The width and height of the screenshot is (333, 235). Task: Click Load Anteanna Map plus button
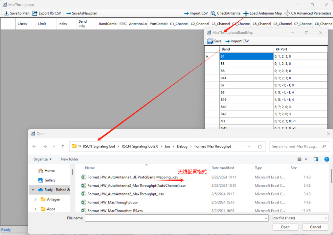pos(262,13)
